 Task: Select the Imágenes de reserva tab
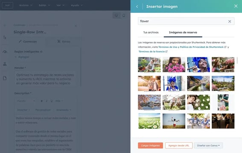(x=183, y=32)
